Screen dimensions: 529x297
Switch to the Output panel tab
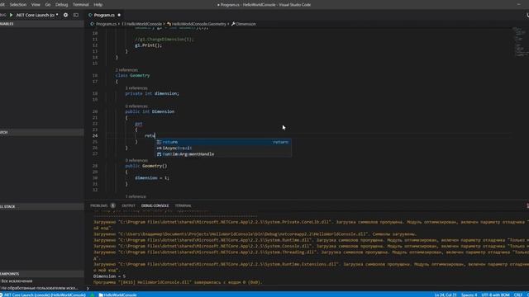(128, 205)
